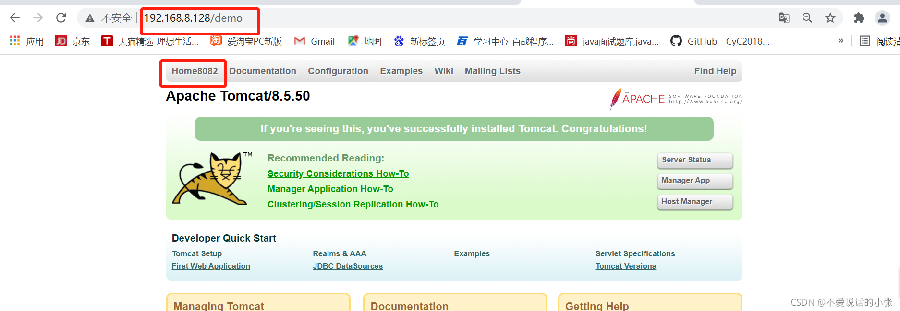Viewport: 900px width, 311px height.
Task: Expand the bookmarks overflow chevron
Action: 841,41
